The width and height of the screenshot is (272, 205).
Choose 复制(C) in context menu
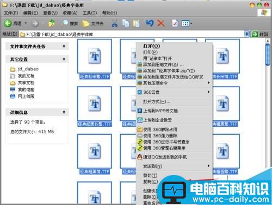tap(151, 182)
